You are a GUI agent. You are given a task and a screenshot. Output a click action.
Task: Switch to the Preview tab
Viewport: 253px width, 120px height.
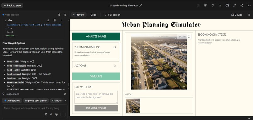tap(79, 15)
